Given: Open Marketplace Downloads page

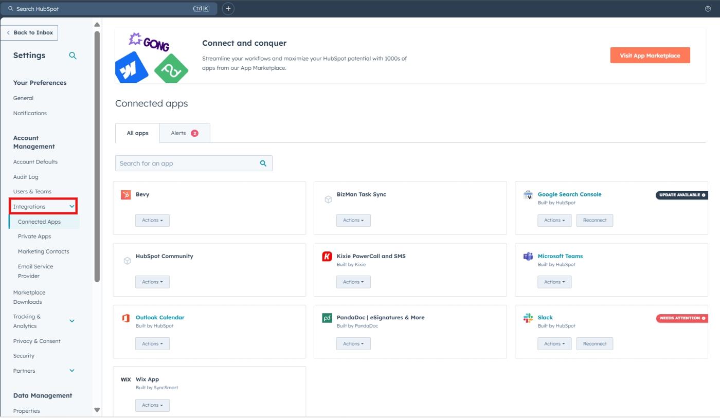Looking at the screenshot, I should (29, 297).
